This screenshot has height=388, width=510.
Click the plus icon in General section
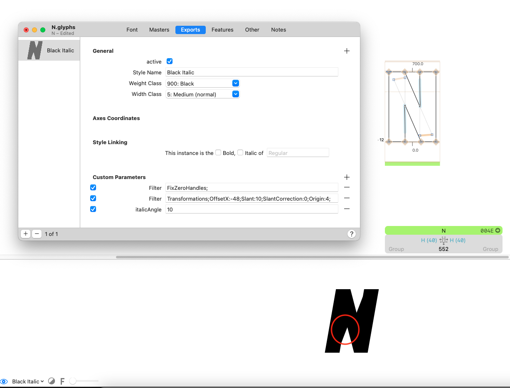click(x=347, y=51)
